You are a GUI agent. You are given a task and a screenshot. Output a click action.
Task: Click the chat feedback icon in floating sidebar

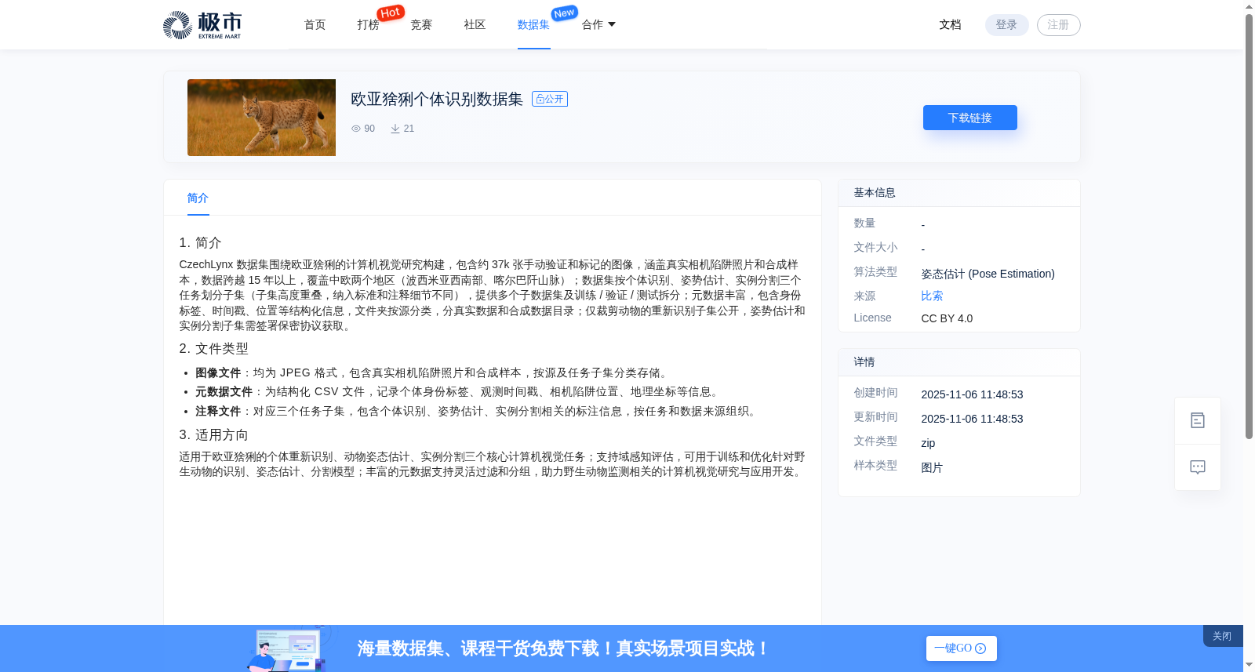[x=1198, y=467]
